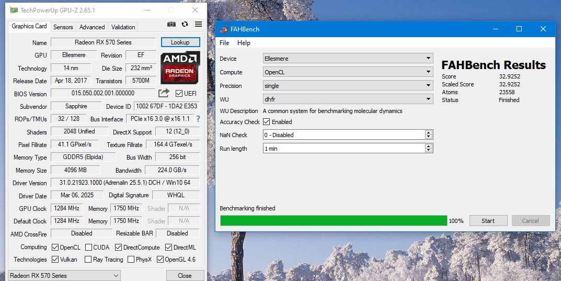Open the FAHBench File menu

224,42
